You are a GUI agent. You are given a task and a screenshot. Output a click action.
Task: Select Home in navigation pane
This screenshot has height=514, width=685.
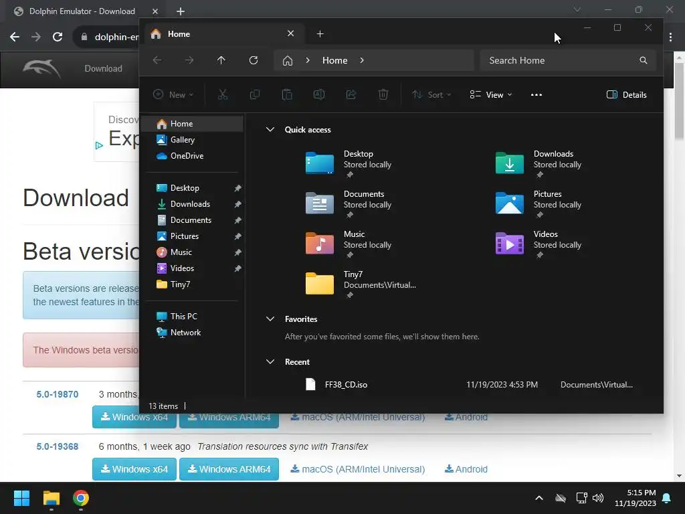(192, 124)
